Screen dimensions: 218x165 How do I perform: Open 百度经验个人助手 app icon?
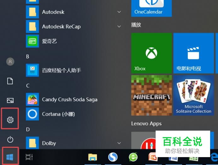pos(32,70)
